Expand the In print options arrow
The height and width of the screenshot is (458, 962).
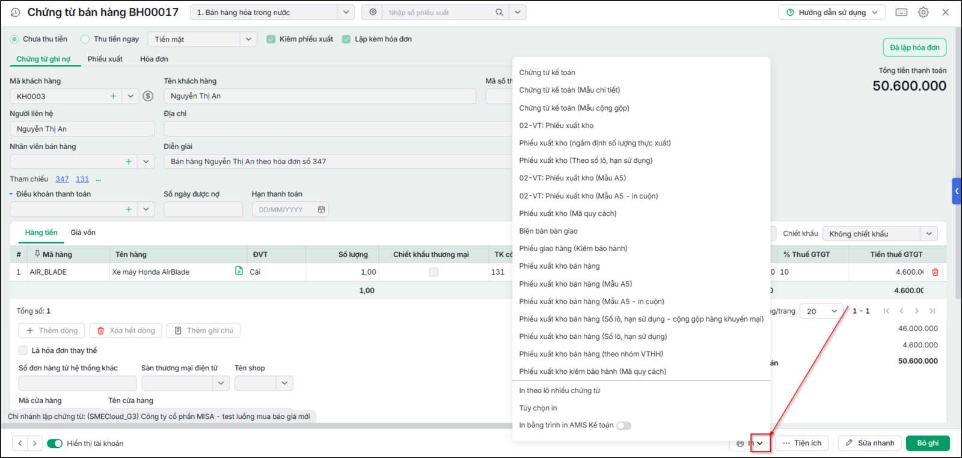point(760,444)
